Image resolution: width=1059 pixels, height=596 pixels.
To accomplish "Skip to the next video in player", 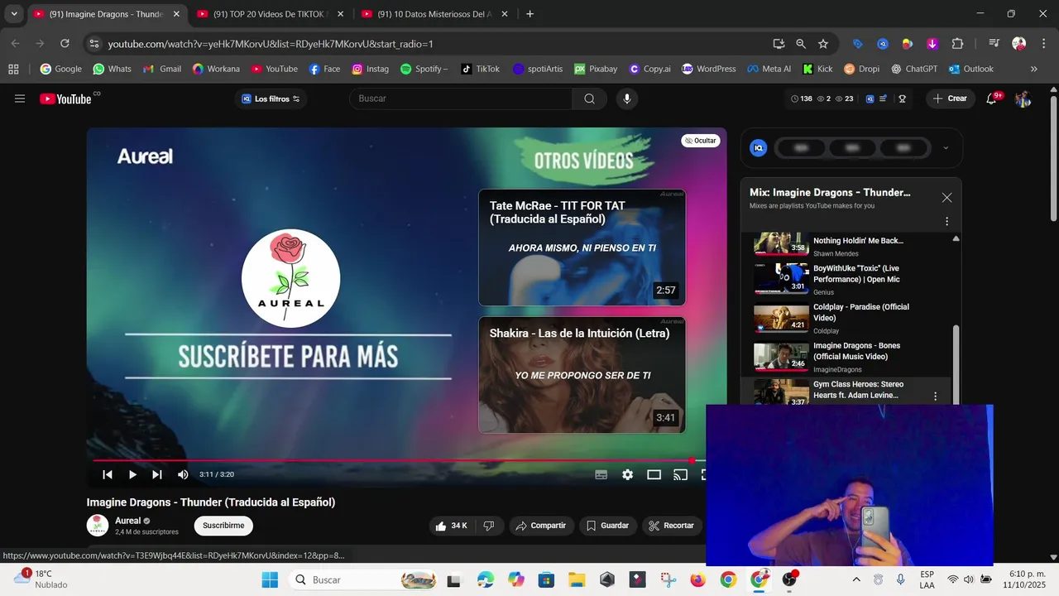I will coord(157,474).
